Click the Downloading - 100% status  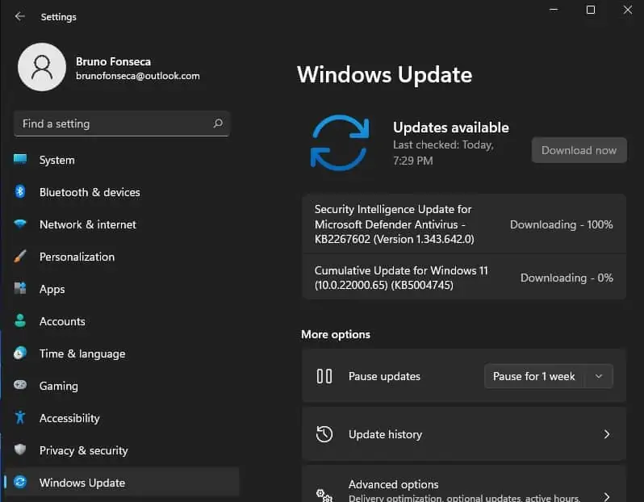(562, 224)
